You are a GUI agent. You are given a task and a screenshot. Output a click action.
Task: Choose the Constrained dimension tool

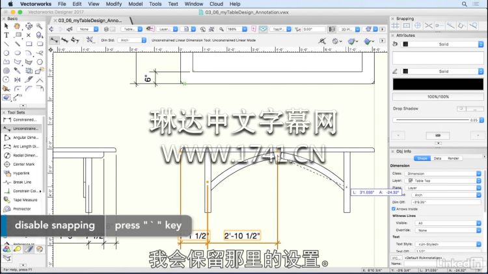point(21,119)
